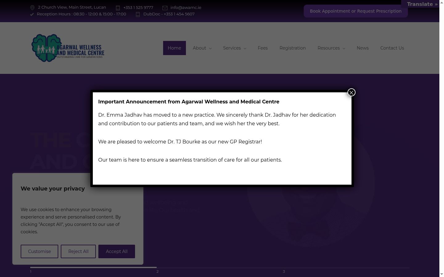Go to the Registration page
This screenshot has width=444, height=277.
(293, 48)
